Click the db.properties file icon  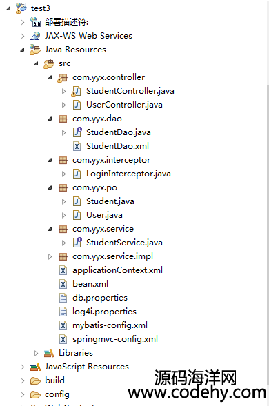pyautogui.click(x=63, y=298)
